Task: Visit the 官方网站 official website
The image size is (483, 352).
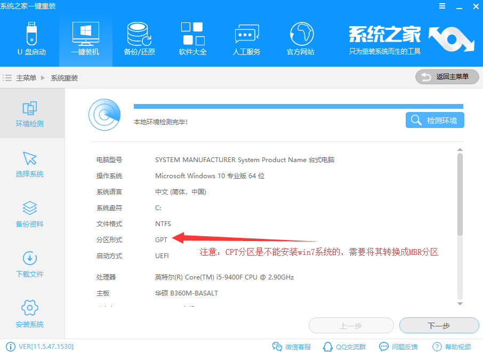Action: 300,38
